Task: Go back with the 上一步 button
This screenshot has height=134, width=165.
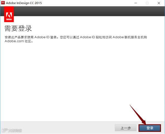Action: click(126, 128)
